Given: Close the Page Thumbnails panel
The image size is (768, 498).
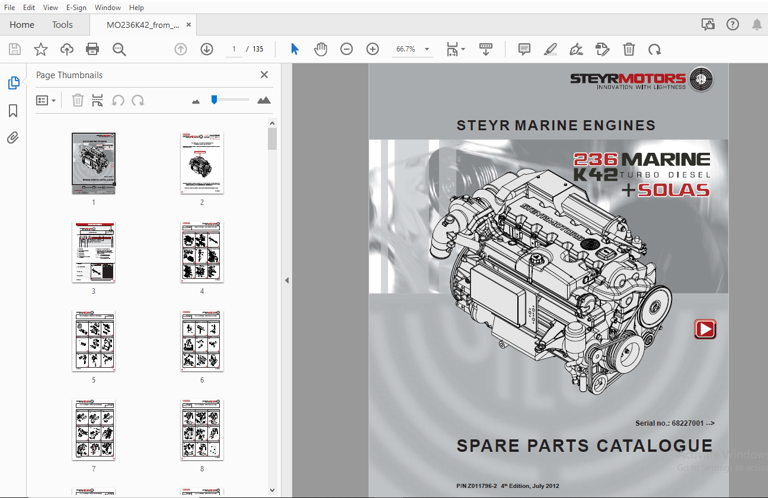Looking at the screenshot, I should pyautogui.click(x=264, y=75).
